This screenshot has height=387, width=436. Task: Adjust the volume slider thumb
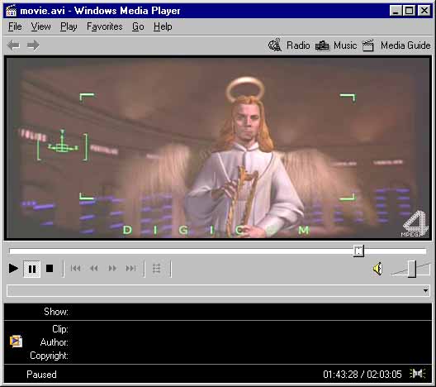point(412,269)
